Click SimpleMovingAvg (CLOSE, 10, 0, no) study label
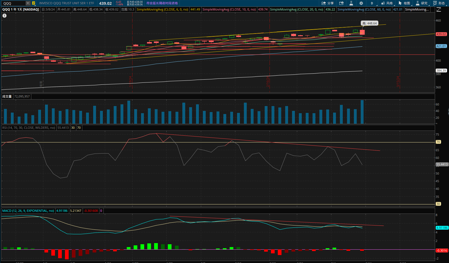This screenshot has width=449, height=263. tap(229, 9)
